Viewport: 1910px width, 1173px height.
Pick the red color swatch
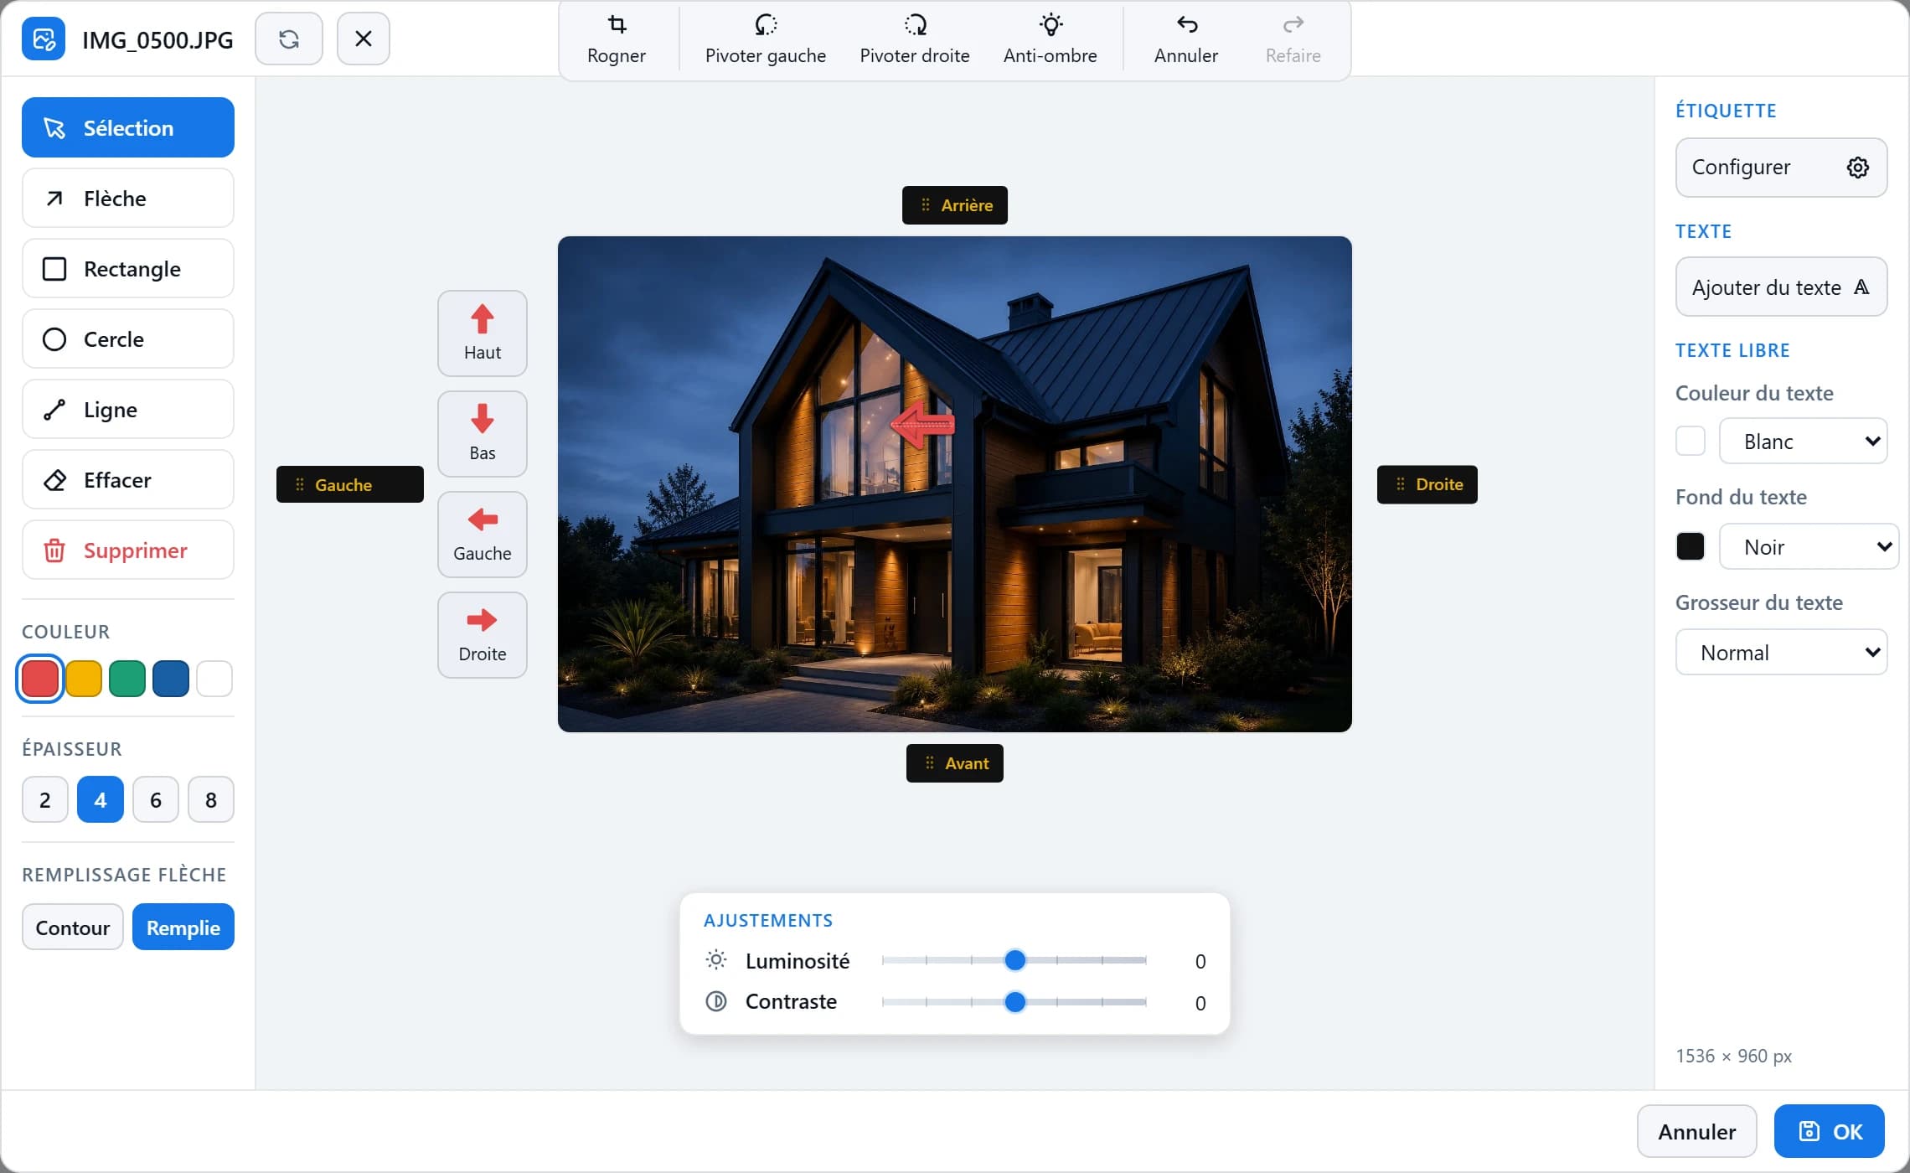40,679
